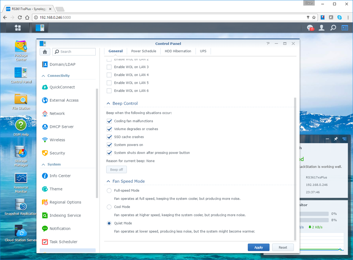The width and height of the screenshot is (353, 260).
Task: Select Full-speed Mode for the fan
Action: click(109, 190)
